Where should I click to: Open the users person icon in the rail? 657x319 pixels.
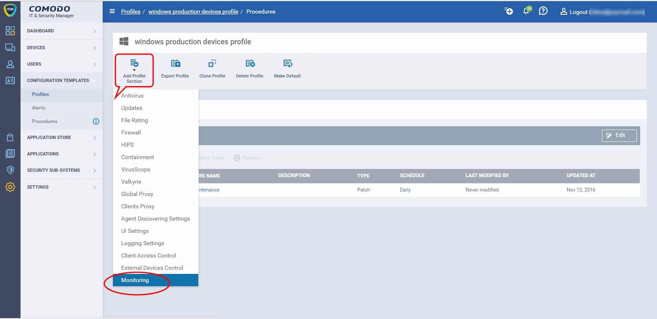click(x=10, y=64)
